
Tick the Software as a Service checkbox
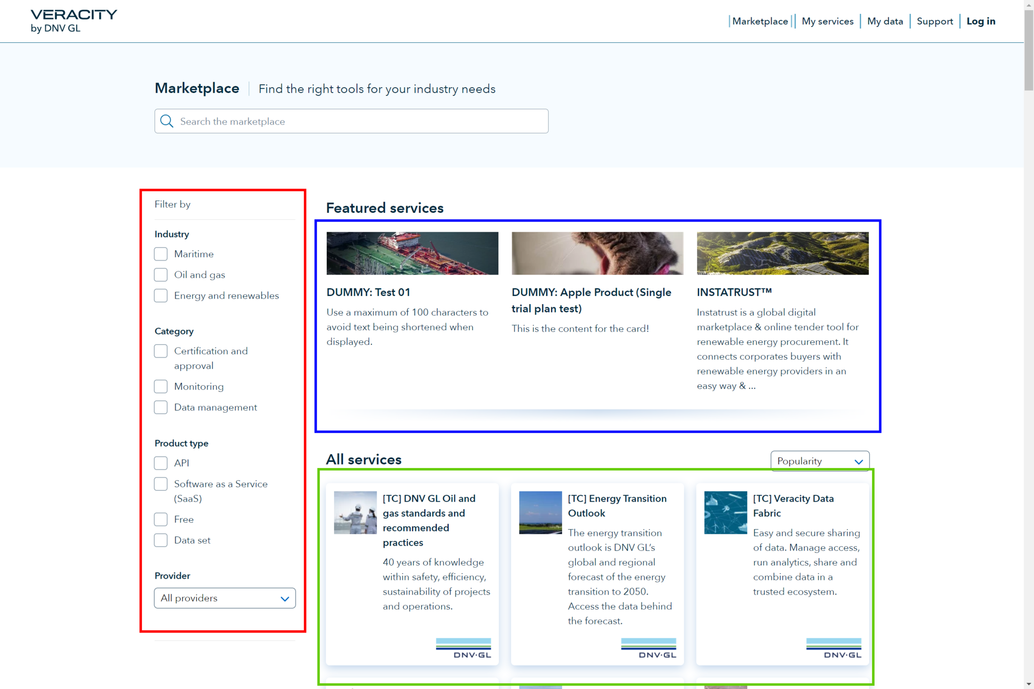pos(161,484)
